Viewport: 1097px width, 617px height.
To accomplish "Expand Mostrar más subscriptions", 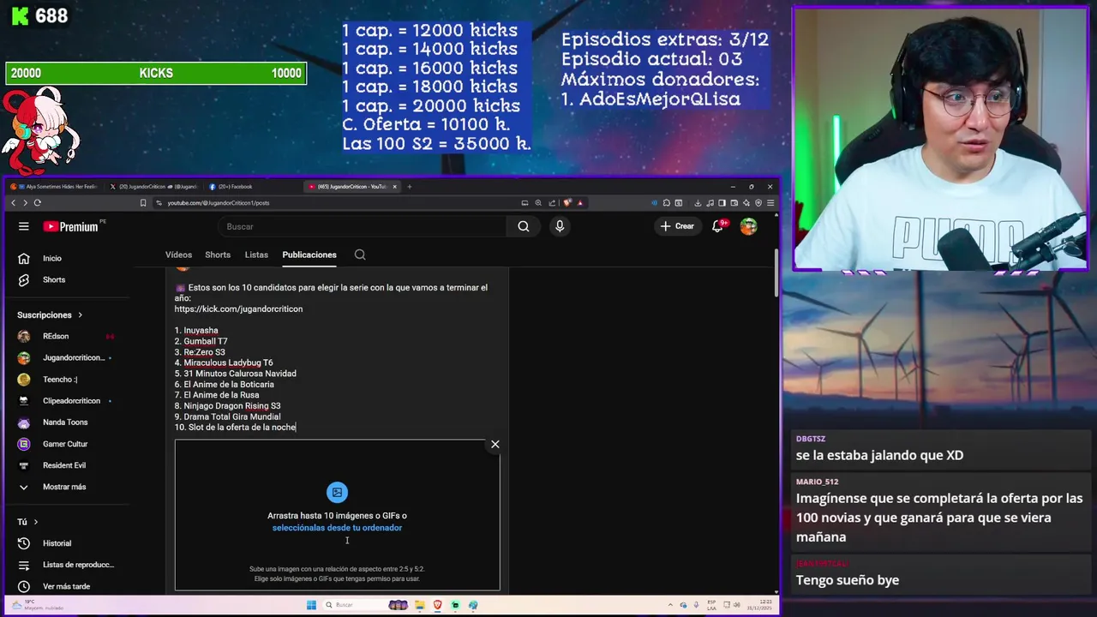I will 64,487.
